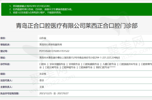Screen dimensions: 152x100
Task: Select specialty 牙周病专业
Action: pos(74,64)
